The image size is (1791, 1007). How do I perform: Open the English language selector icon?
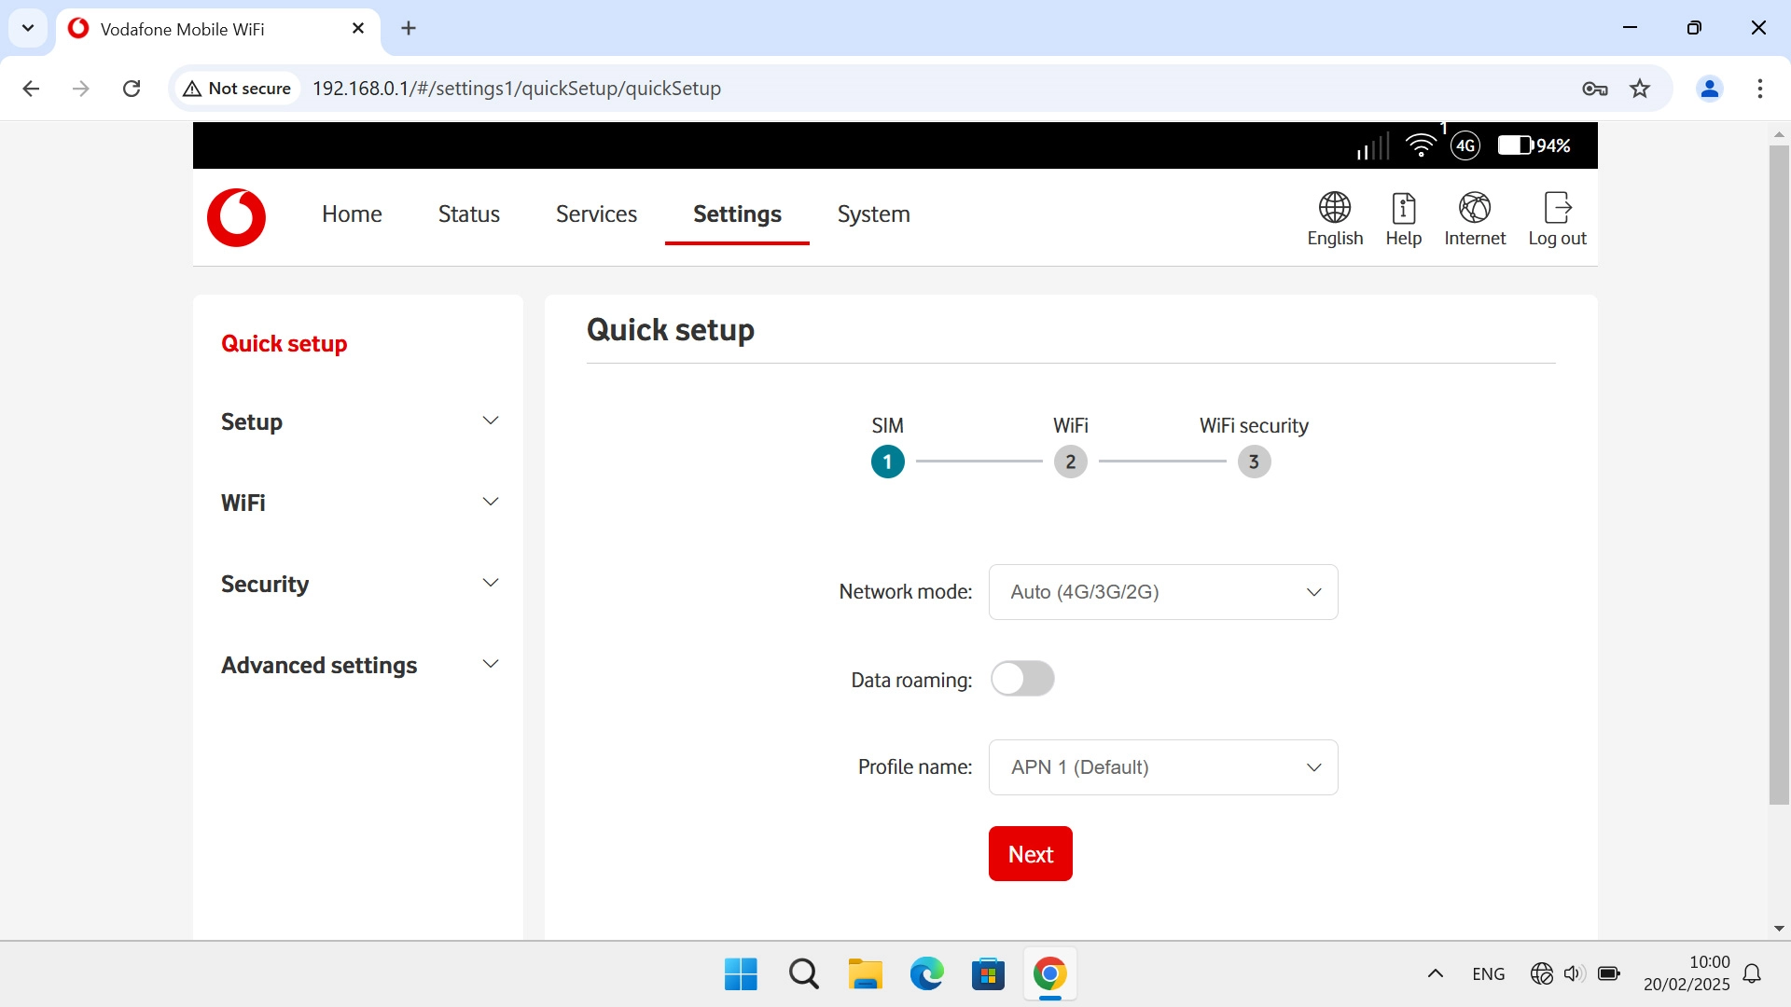(x=1334, y=207)
